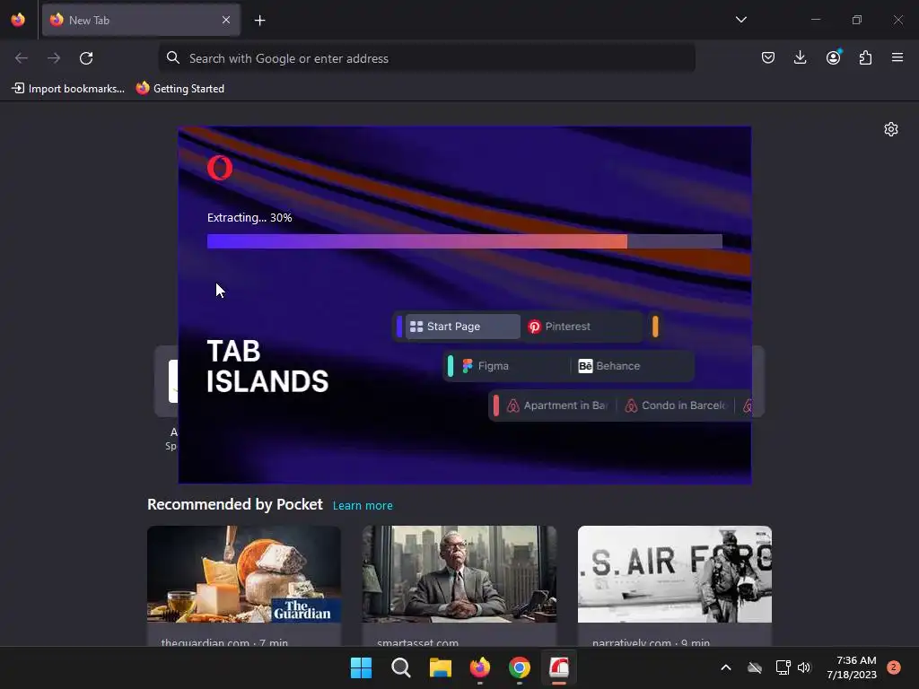Open the Guardian cheese article thumbnail
Viewport: 919px width, 689px height.
click(x=244, y=574)
